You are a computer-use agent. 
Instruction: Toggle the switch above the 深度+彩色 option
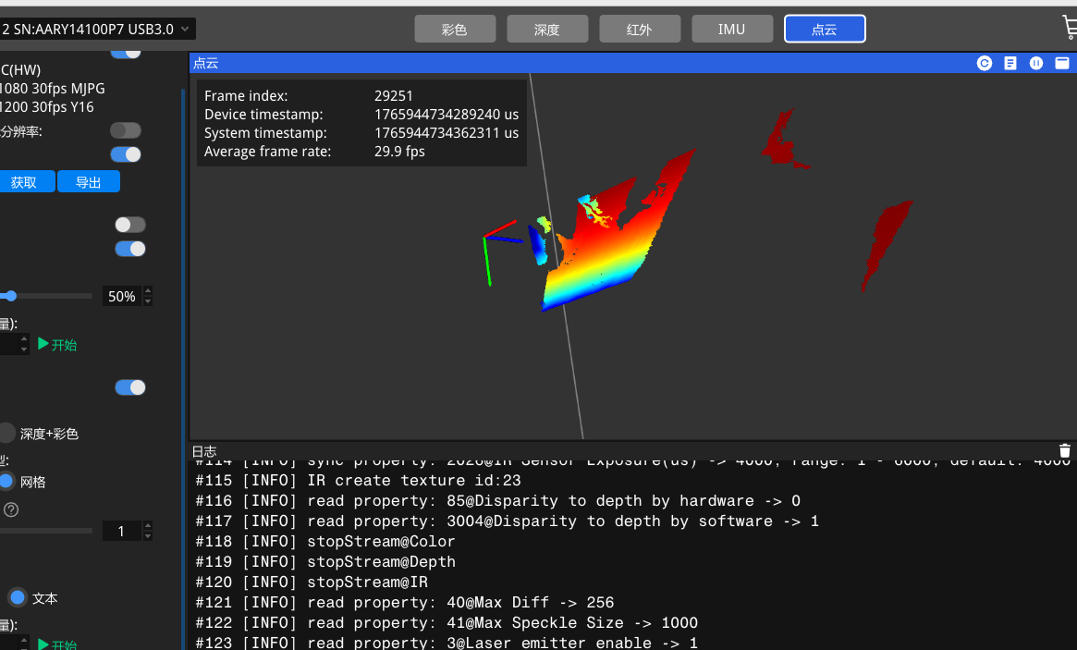pos(130,387)
